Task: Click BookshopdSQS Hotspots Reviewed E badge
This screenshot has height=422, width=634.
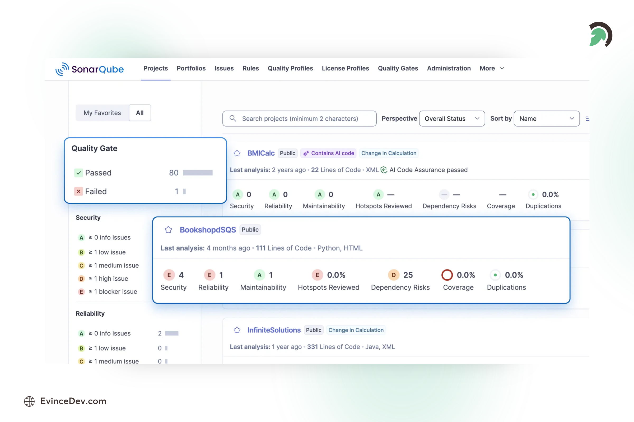Action: [x=317, y=275]
